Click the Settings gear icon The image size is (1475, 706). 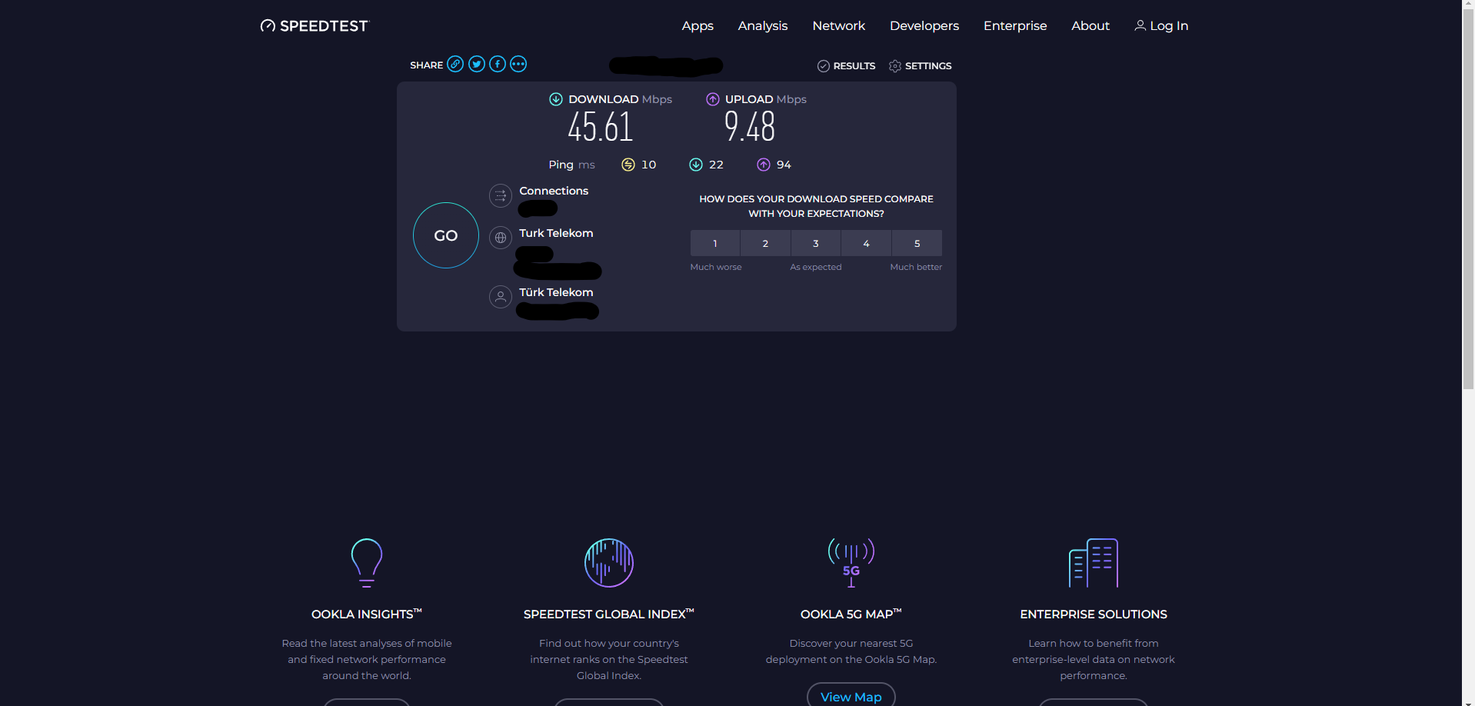pyautogui.click(x=895, y=66)
